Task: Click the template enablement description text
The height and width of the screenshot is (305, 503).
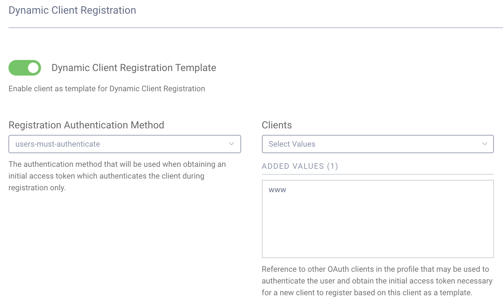Action: pos(107,88)
